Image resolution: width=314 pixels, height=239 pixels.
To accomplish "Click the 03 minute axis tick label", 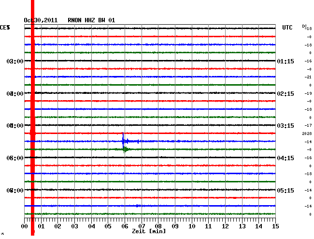I will 74,226.
